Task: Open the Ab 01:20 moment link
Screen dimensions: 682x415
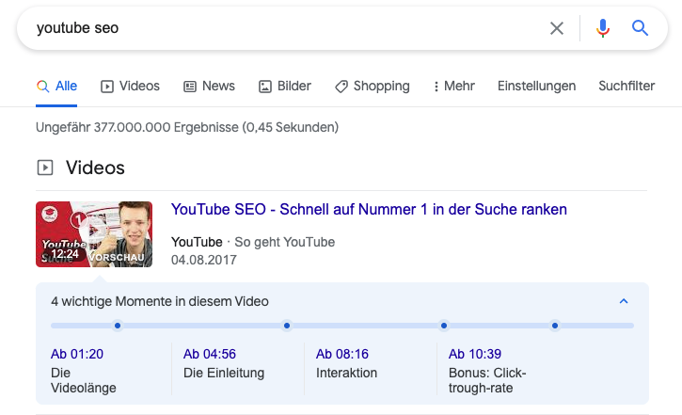Action: pyautogui.click(x=77, y=354)
